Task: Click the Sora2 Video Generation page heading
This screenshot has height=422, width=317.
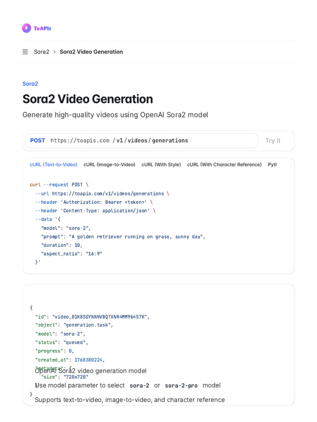Action: (x=88, y=99)
